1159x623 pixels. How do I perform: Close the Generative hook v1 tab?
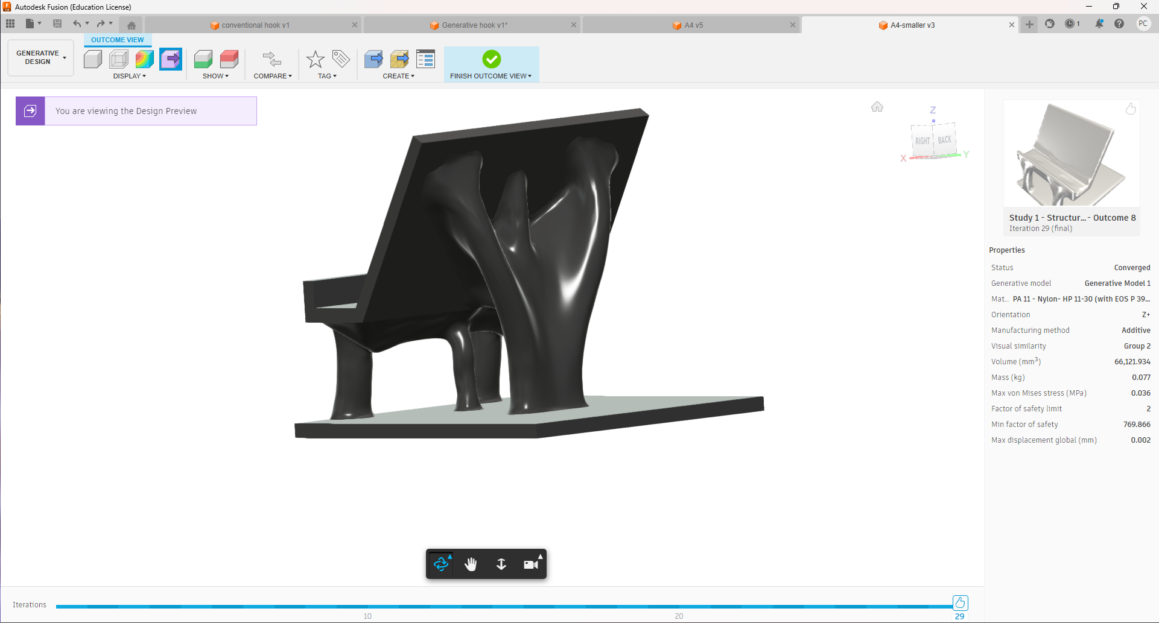click(x=574, y=25)
